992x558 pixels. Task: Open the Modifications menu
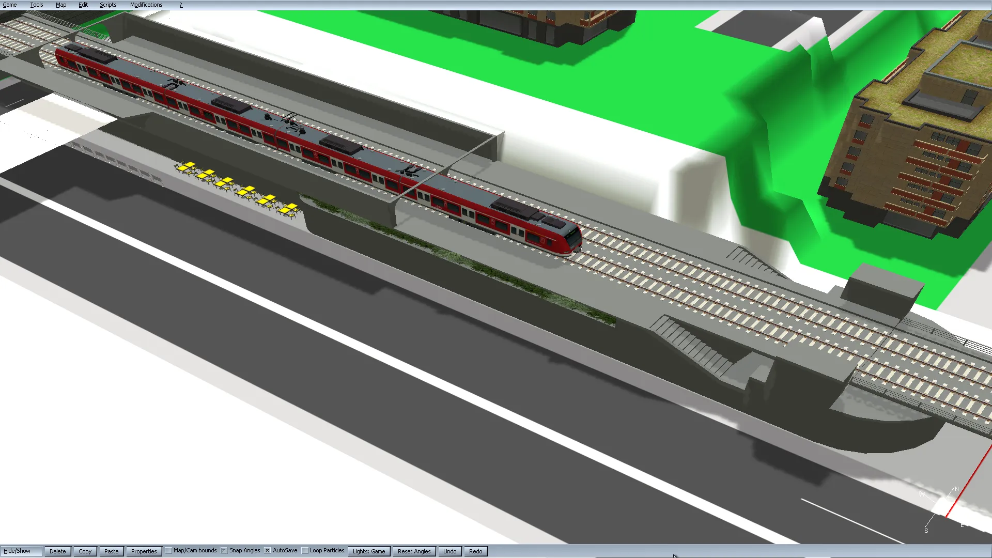(x=146, y=5)
